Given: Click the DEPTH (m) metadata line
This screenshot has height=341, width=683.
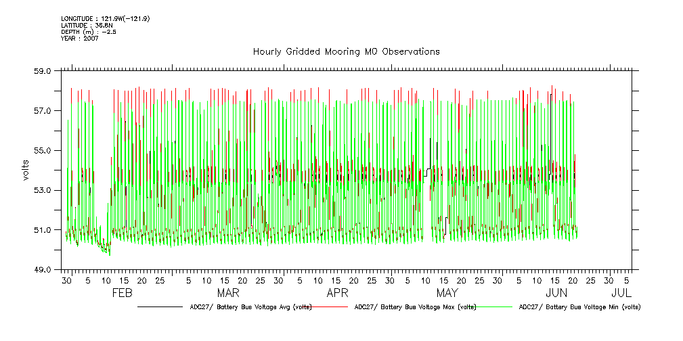Looking at the screenshot, I should coord(89,32).
